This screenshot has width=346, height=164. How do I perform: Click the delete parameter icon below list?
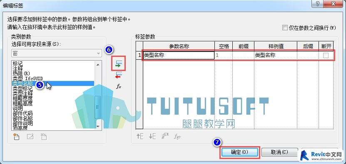pos(44,137)
